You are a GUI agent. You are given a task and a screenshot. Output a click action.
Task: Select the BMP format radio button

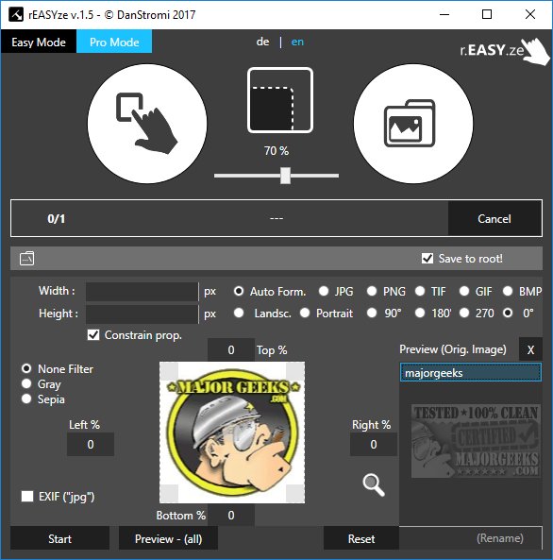click(508, 291)
